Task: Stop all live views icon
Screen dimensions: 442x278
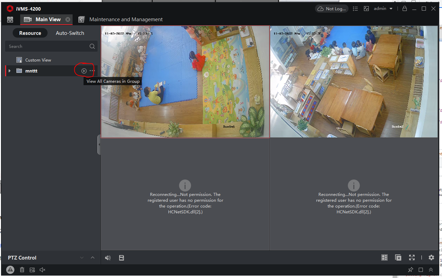Action: (x=398, y=257)
